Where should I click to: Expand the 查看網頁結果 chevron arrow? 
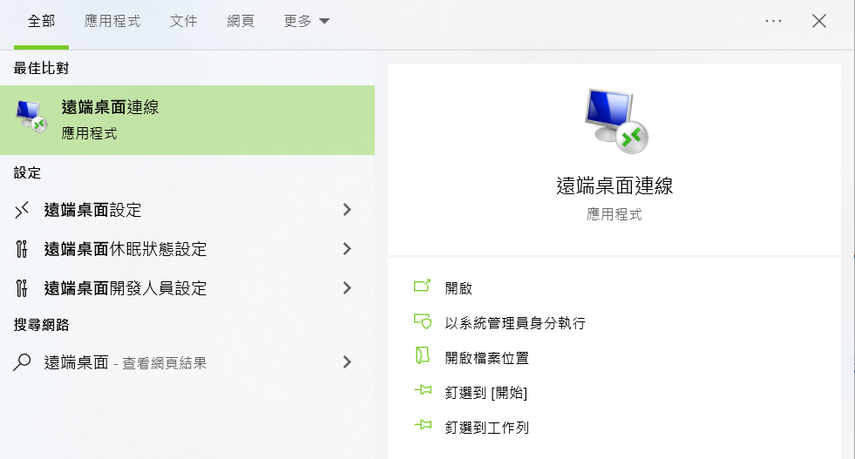[347, 362]
